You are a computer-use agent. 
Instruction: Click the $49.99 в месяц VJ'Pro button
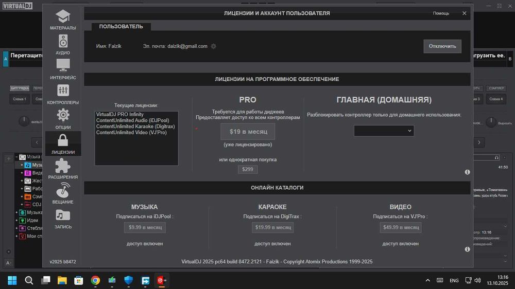click(x=400, y=227)
